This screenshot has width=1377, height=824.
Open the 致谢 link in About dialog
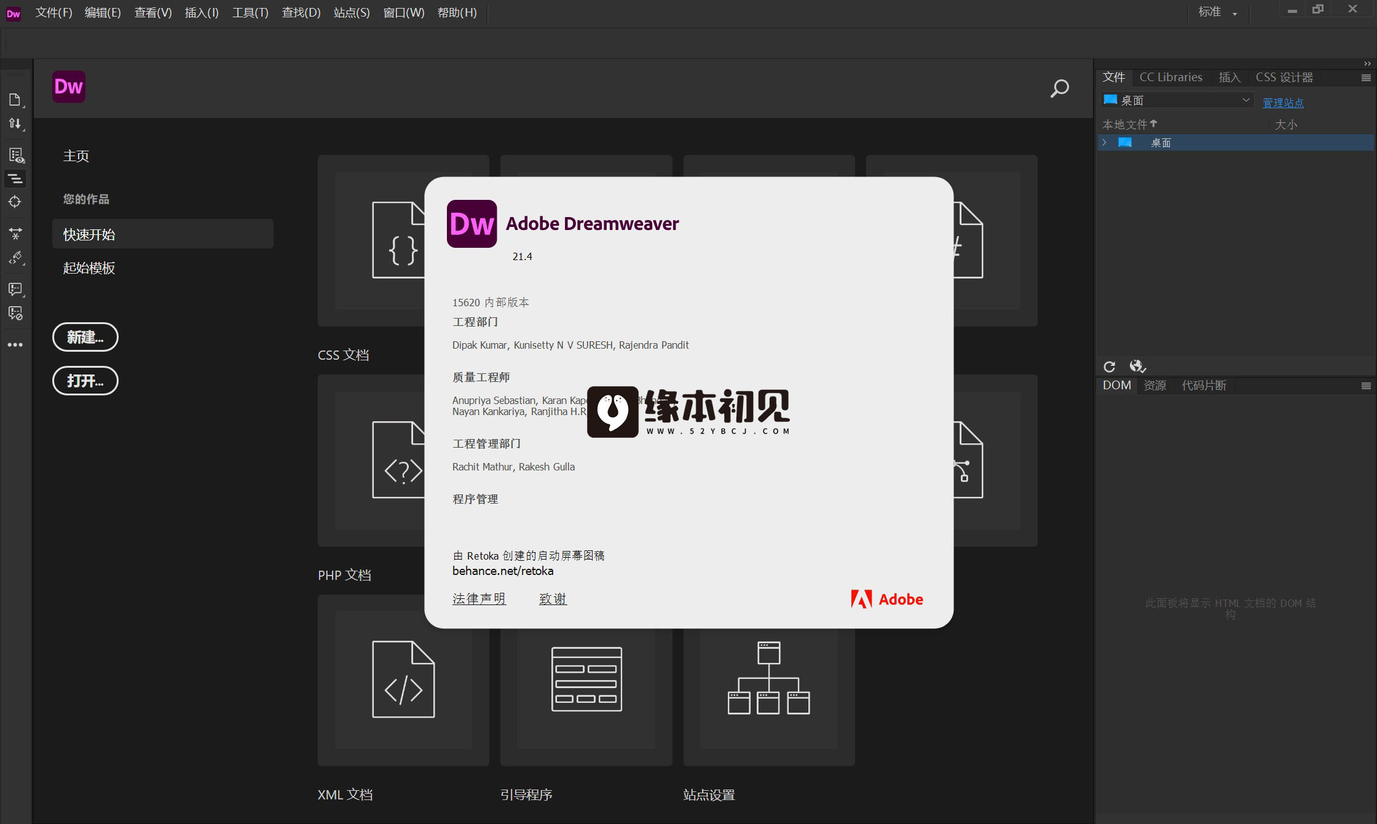(553, 598)
